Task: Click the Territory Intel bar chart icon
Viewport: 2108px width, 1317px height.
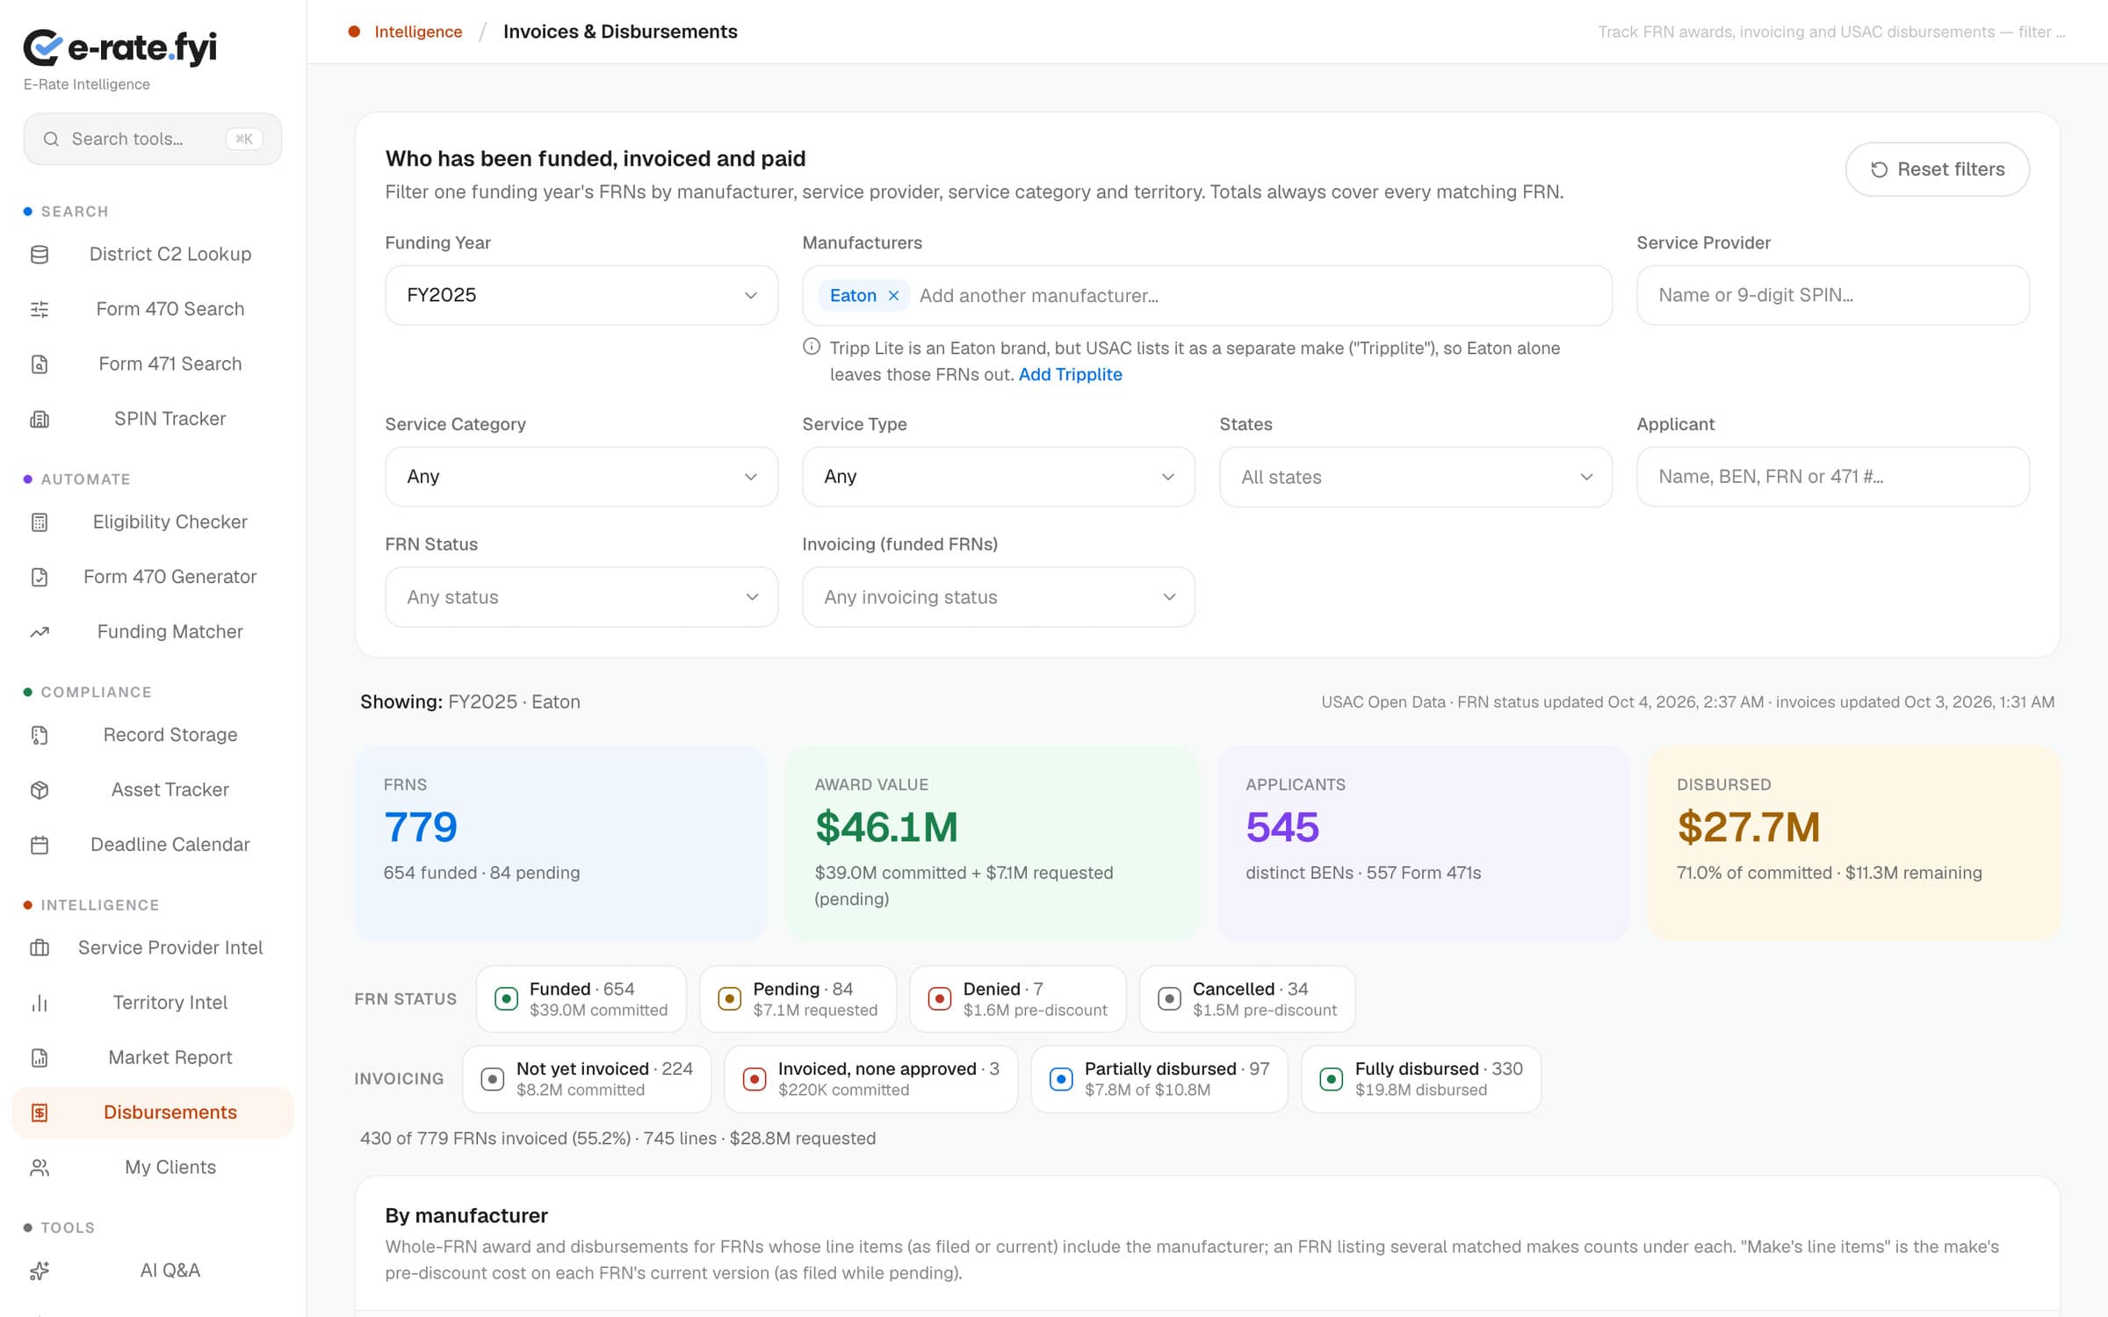Action: [40, 1003]
